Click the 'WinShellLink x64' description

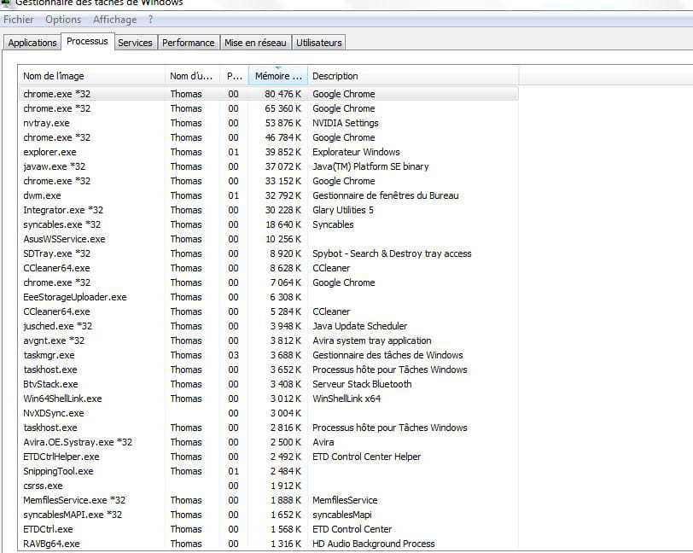(x=346, y=399)
